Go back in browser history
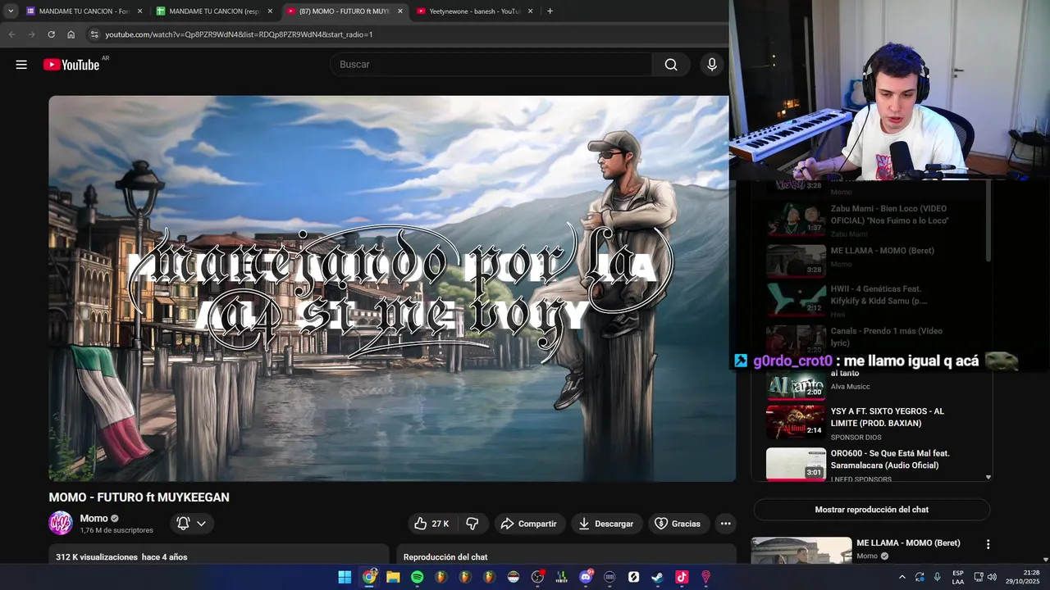The width and height of the screenshot is (1050, 590). click(11, 34)
